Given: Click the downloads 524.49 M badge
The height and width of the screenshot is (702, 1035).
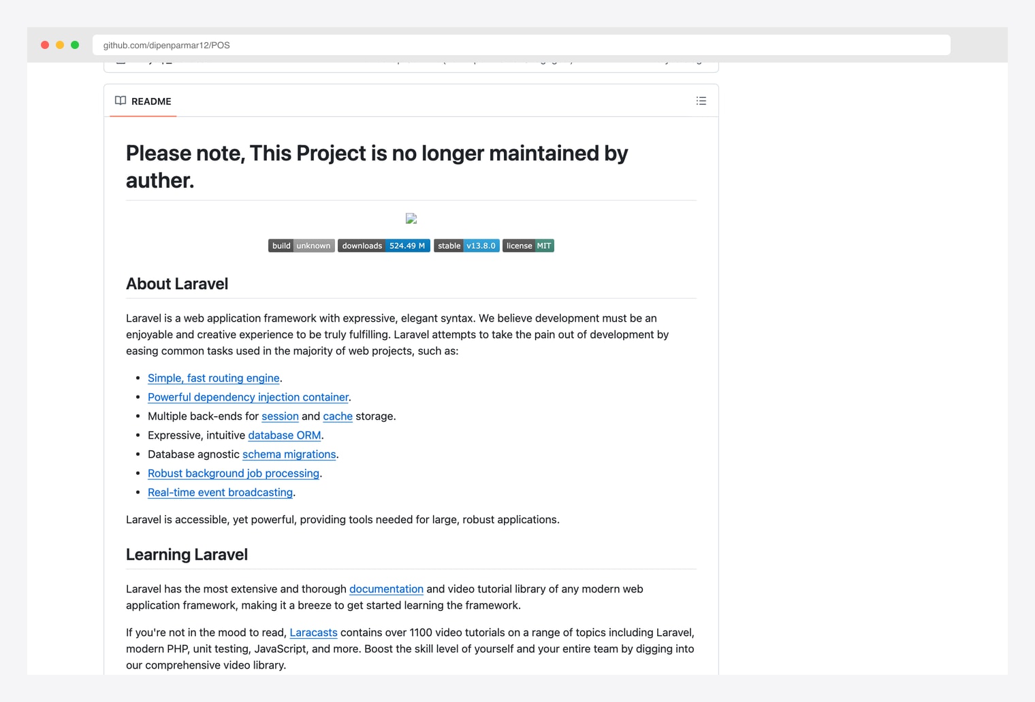Looking at the screenshot, I should 384,246.
